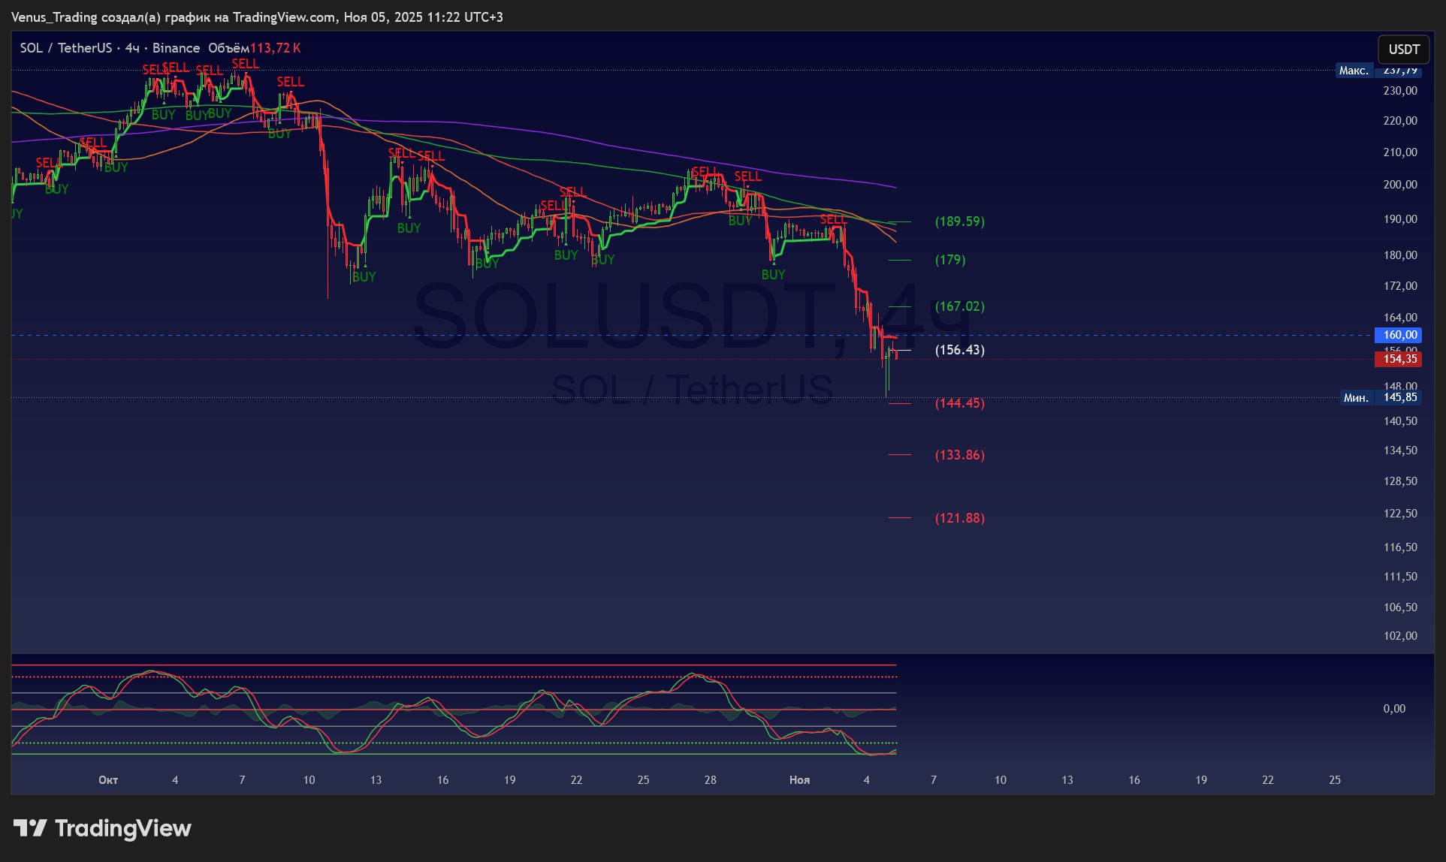
Task: Click the (189.59) green target level
Action: pos(959,222)
